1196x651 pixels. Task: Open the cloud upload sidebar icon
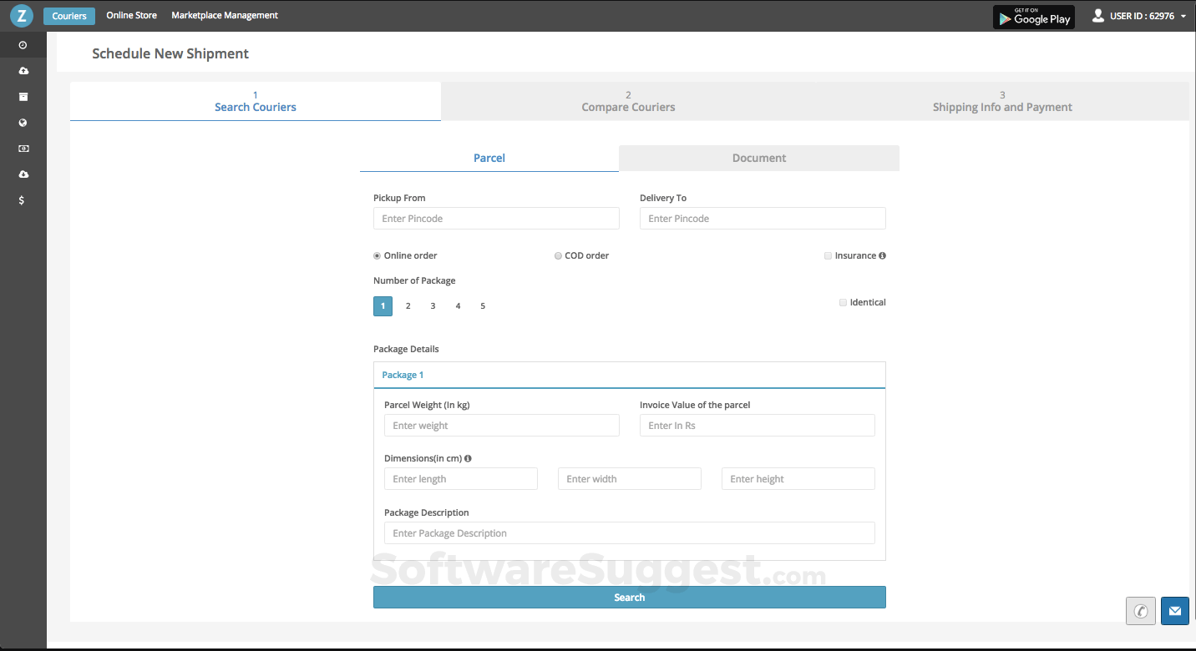(x=23, y=71)
